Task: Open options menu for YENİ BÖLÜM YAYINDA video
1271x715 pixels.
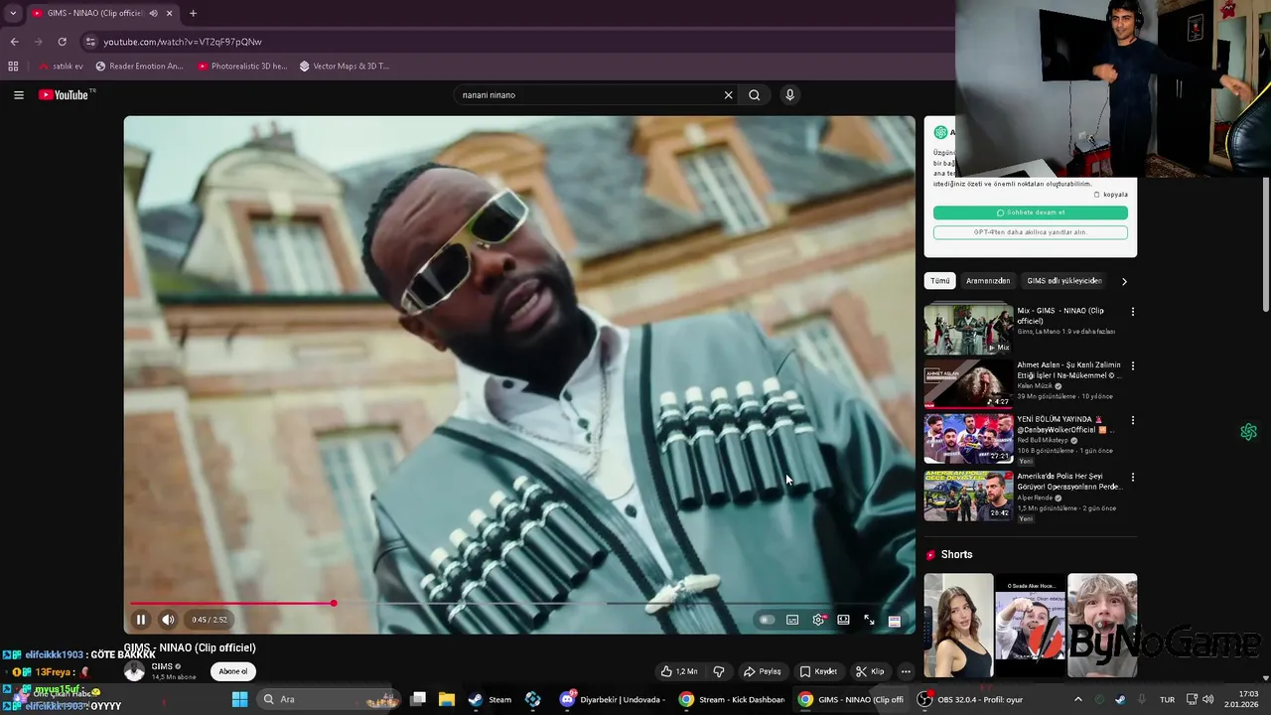Action: coord(1133,421)
